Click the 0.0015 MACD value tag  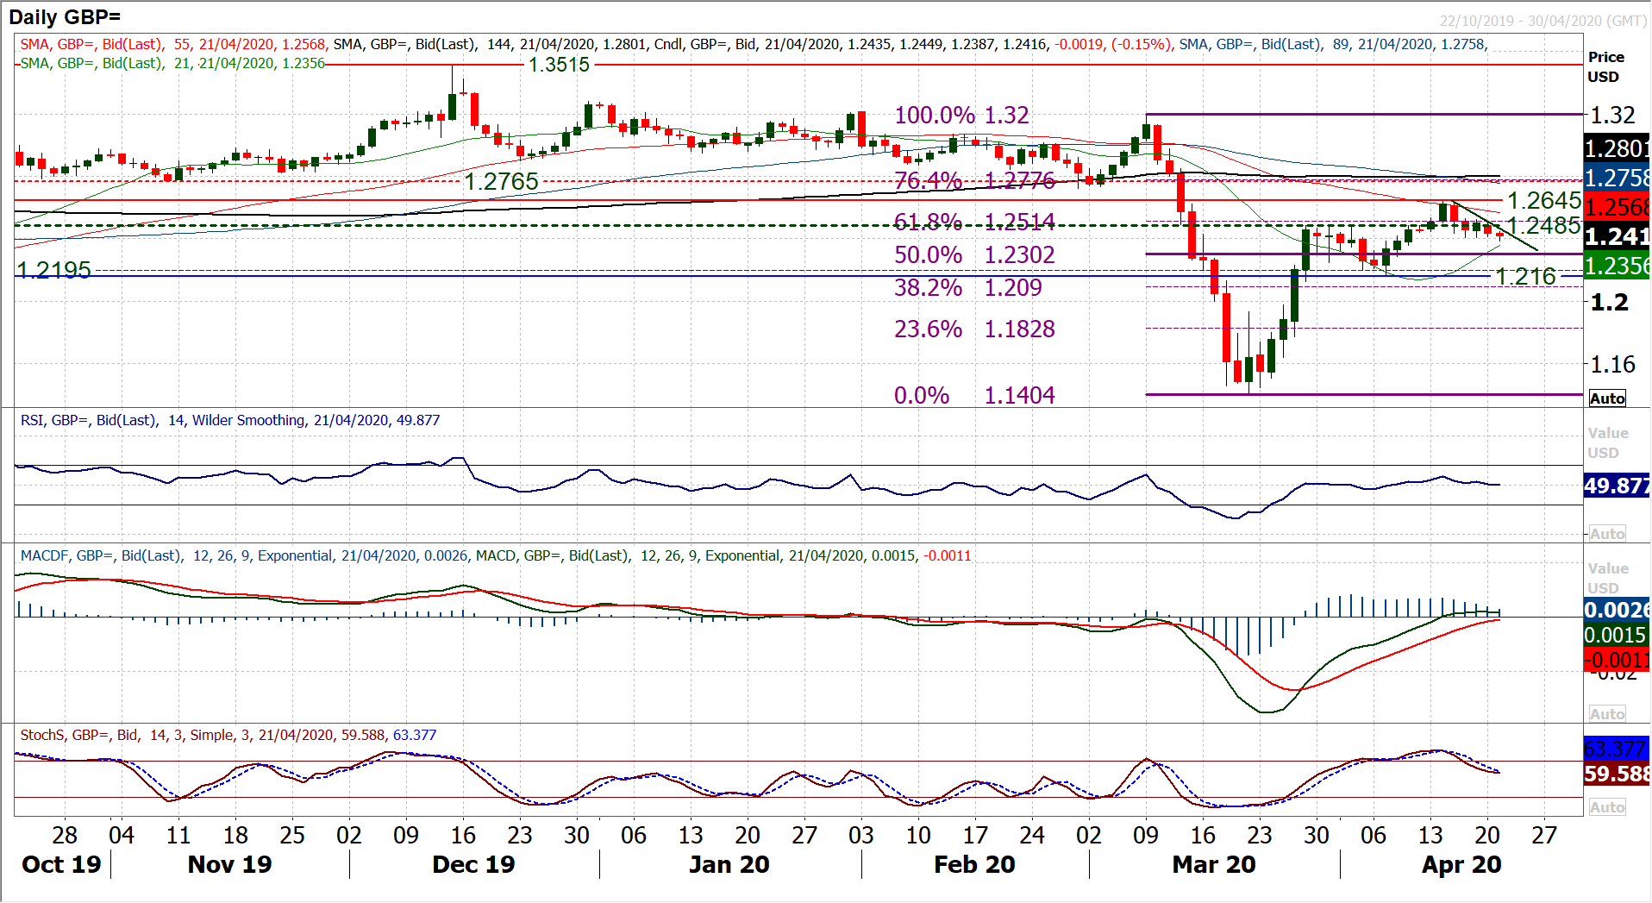pos(1617,635)
